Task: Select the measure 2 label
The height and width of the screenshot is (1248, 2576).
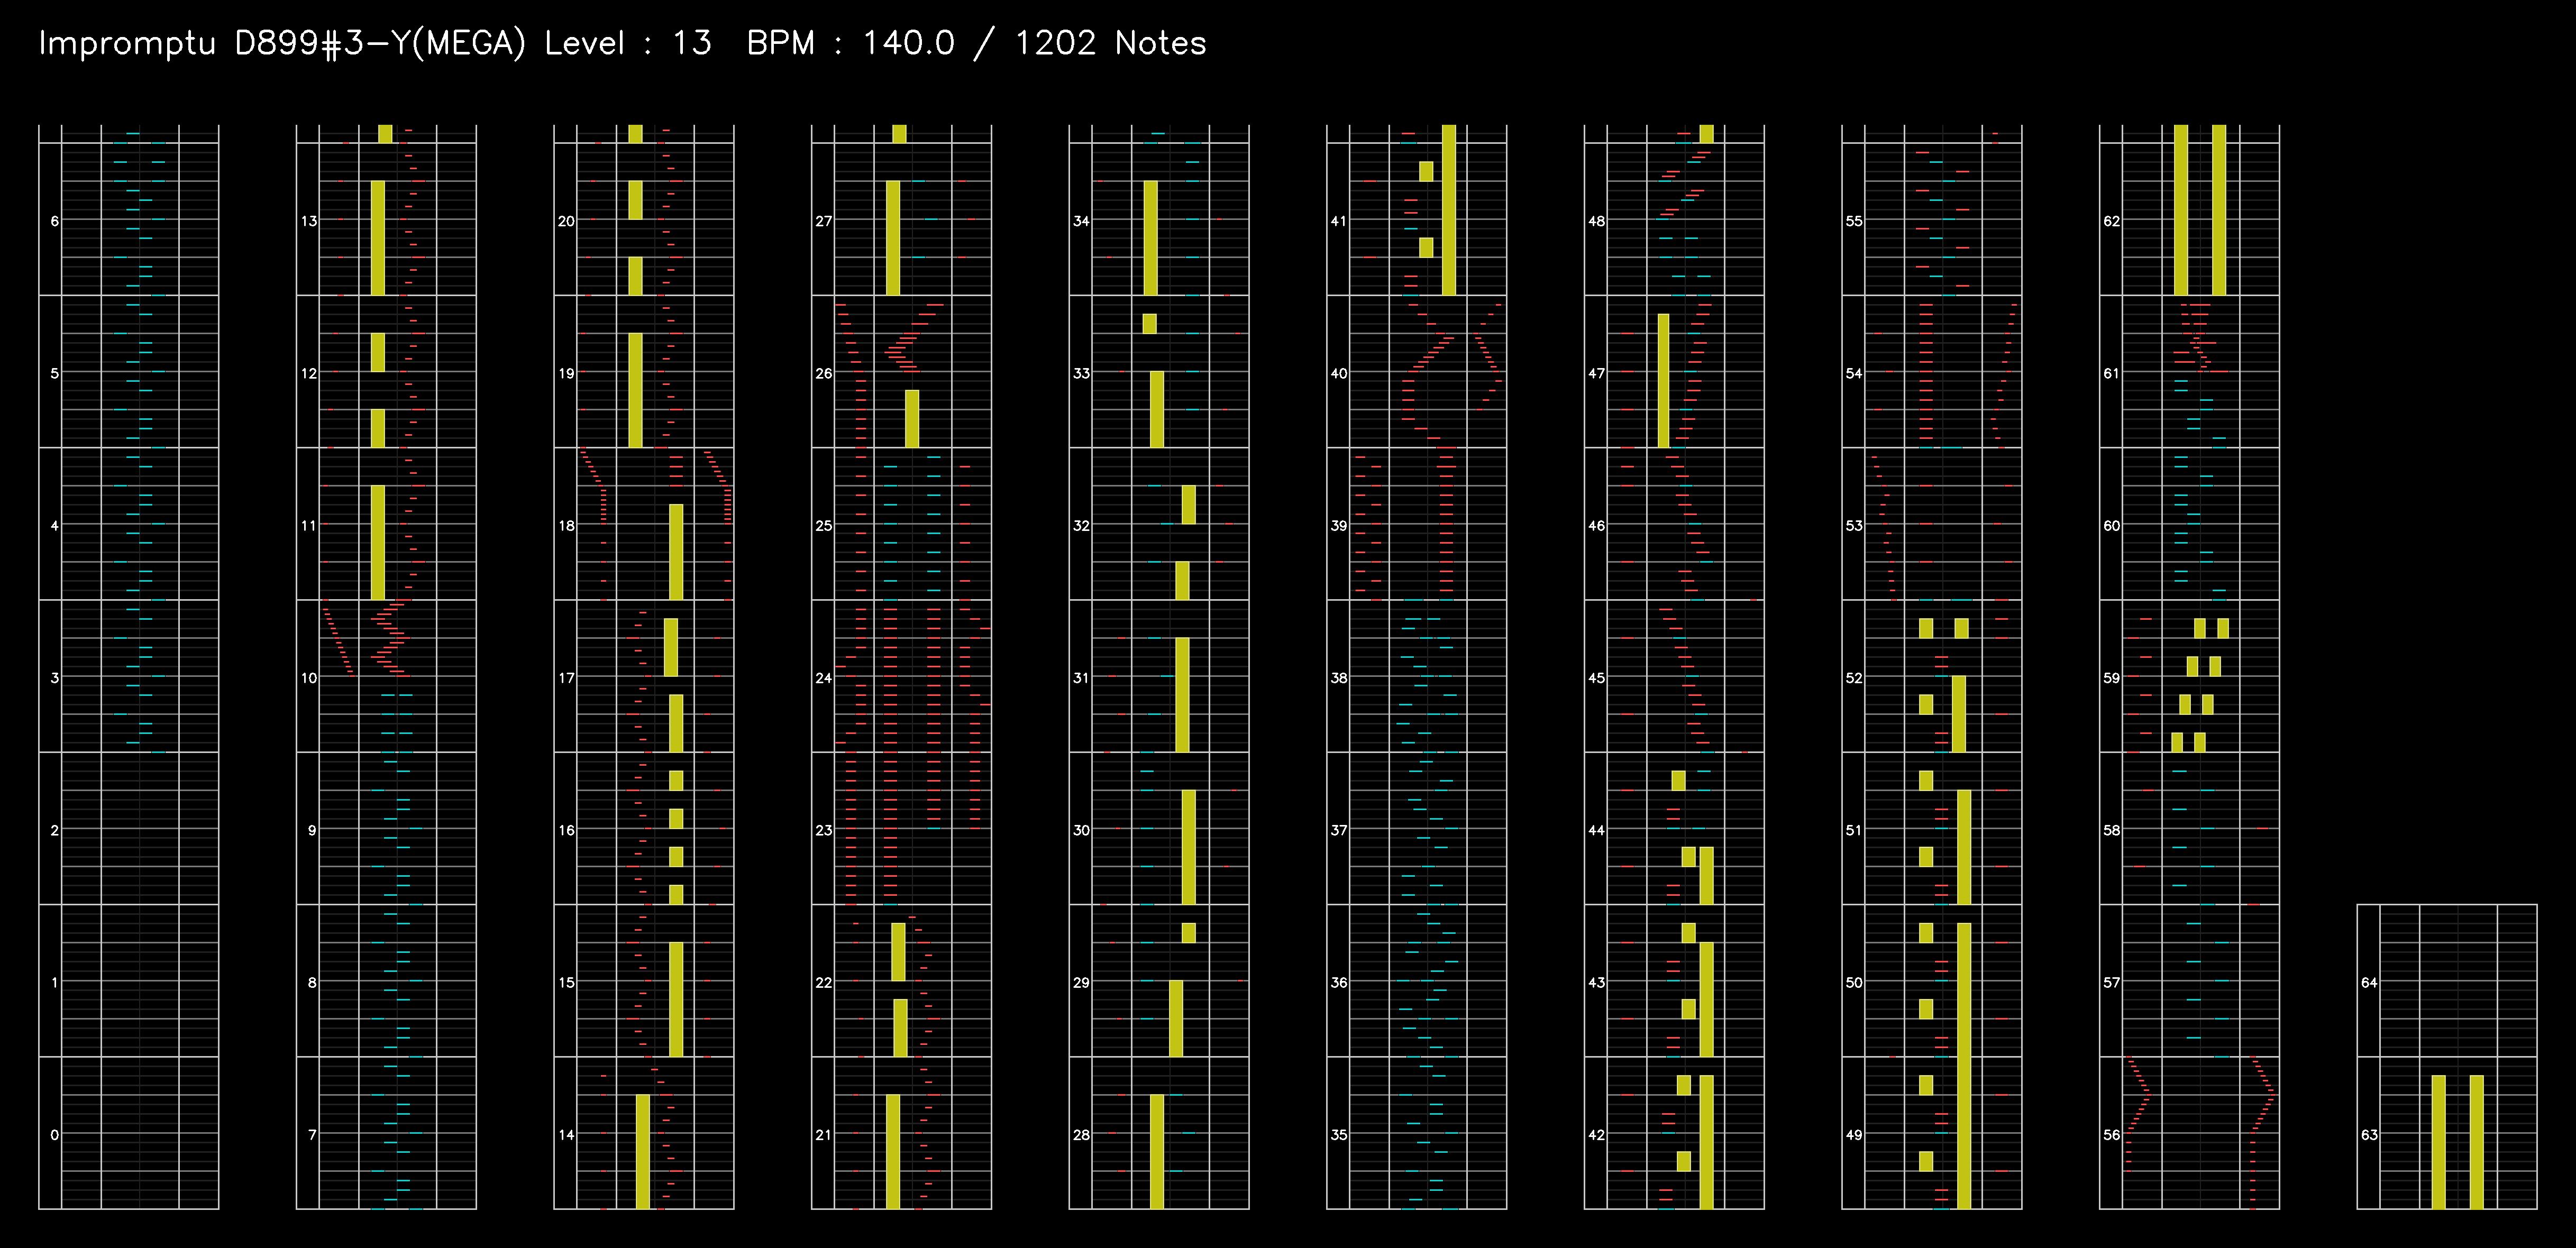Action: pos(54,830)
